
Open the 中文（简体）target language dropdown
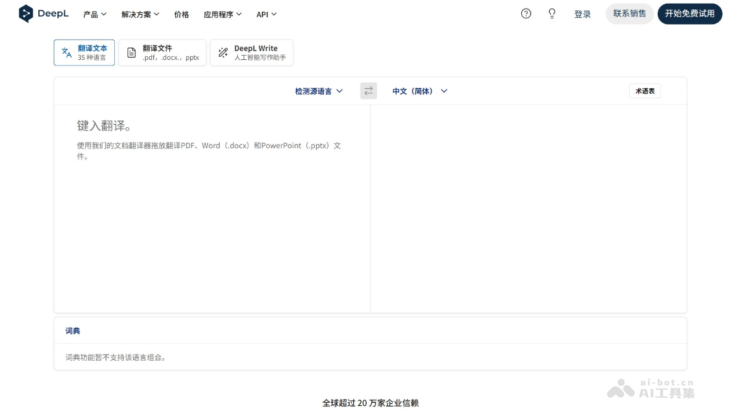tap(419, 91)
